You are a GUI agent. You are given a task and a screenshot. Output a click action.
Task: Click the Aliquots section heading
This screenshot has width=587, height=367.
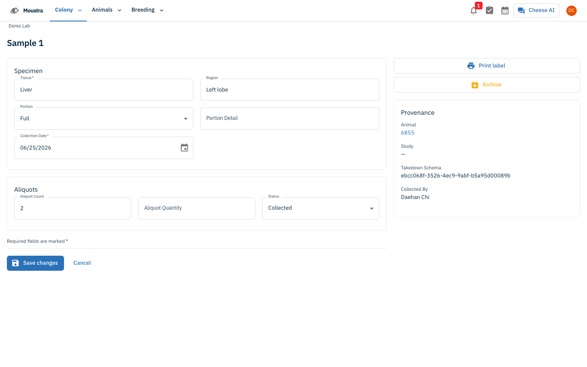pyautogui.click(x=26, y=190)
